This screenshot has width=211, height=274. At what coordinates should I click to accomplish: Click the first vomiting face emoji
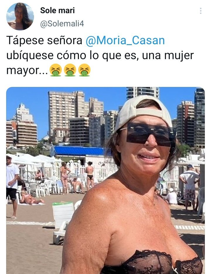click(x=55, y=70)
